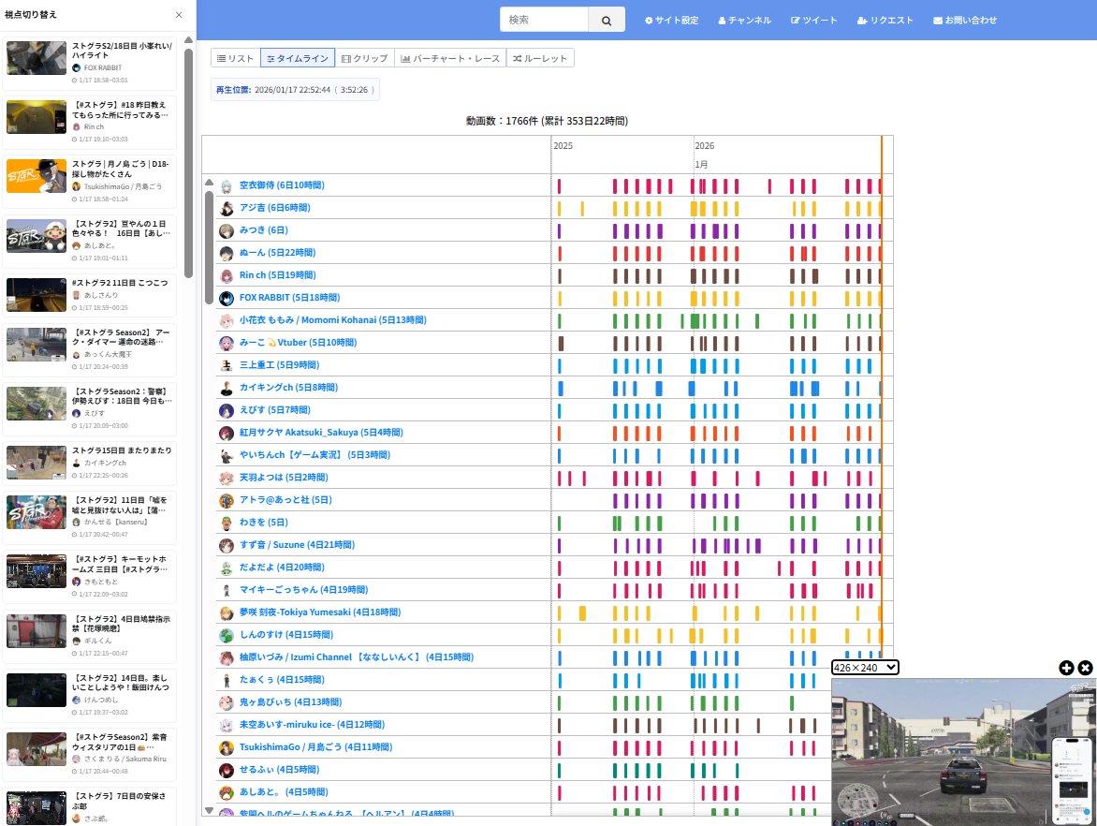Click the mini player video preview
The height and width of the screenshot is (826, 1097).
964,752
